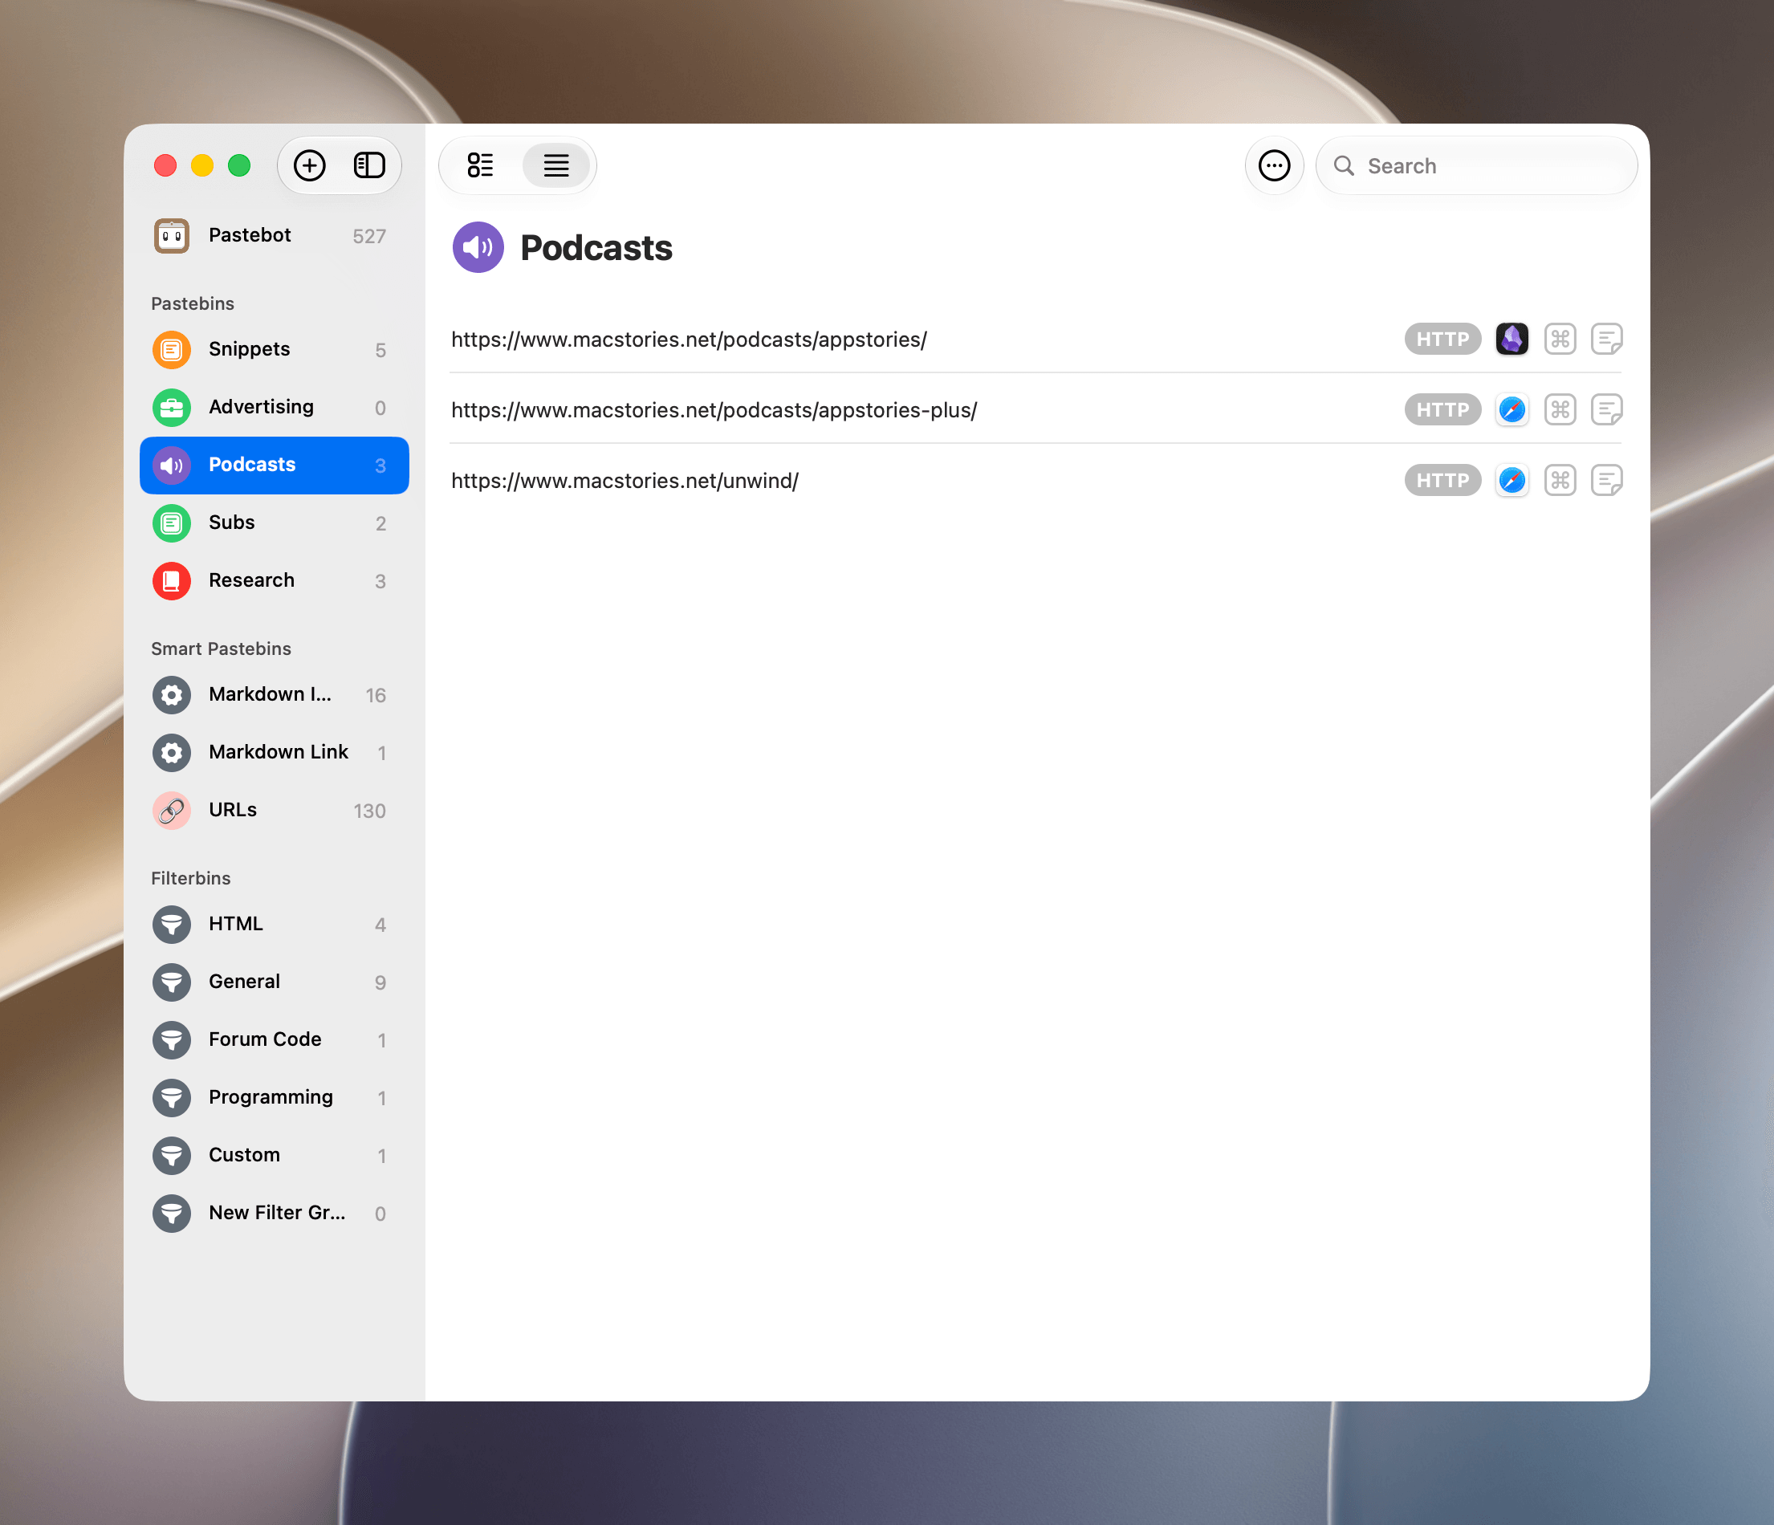Open the Subs pastebin
1774x1525 pixels.
274,523
